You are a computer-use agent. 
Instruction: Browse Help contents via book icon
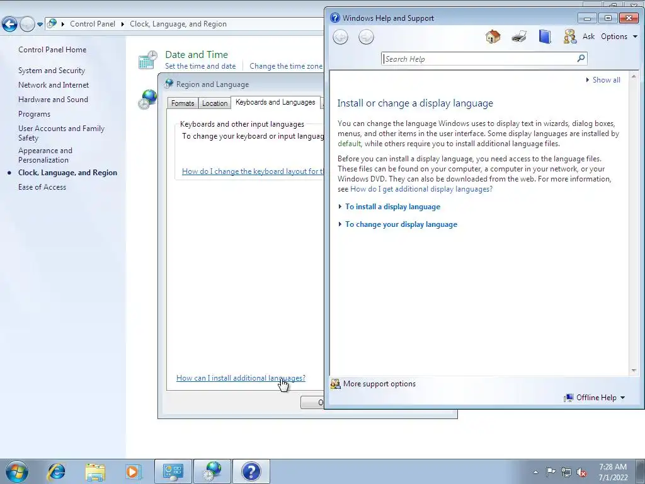(545, 37)
